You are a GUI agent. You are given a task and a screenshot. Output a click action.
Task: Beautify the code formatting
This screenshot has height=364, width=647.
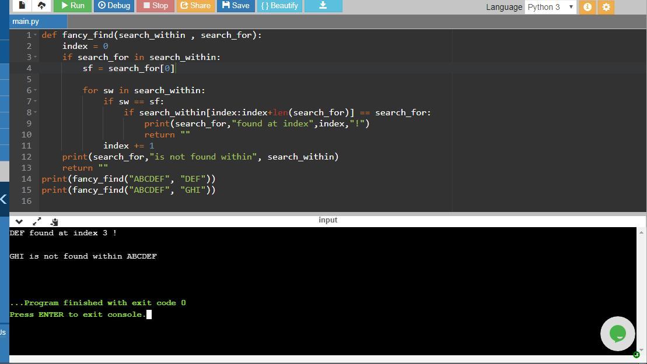279,5
